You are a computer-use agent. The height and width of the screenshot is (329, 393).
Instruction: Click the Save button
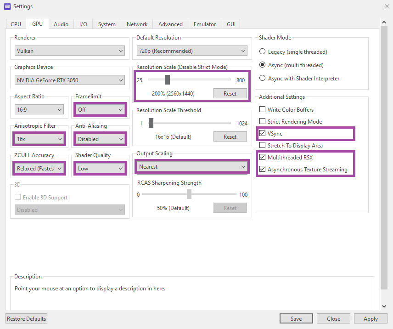point(296,319)
